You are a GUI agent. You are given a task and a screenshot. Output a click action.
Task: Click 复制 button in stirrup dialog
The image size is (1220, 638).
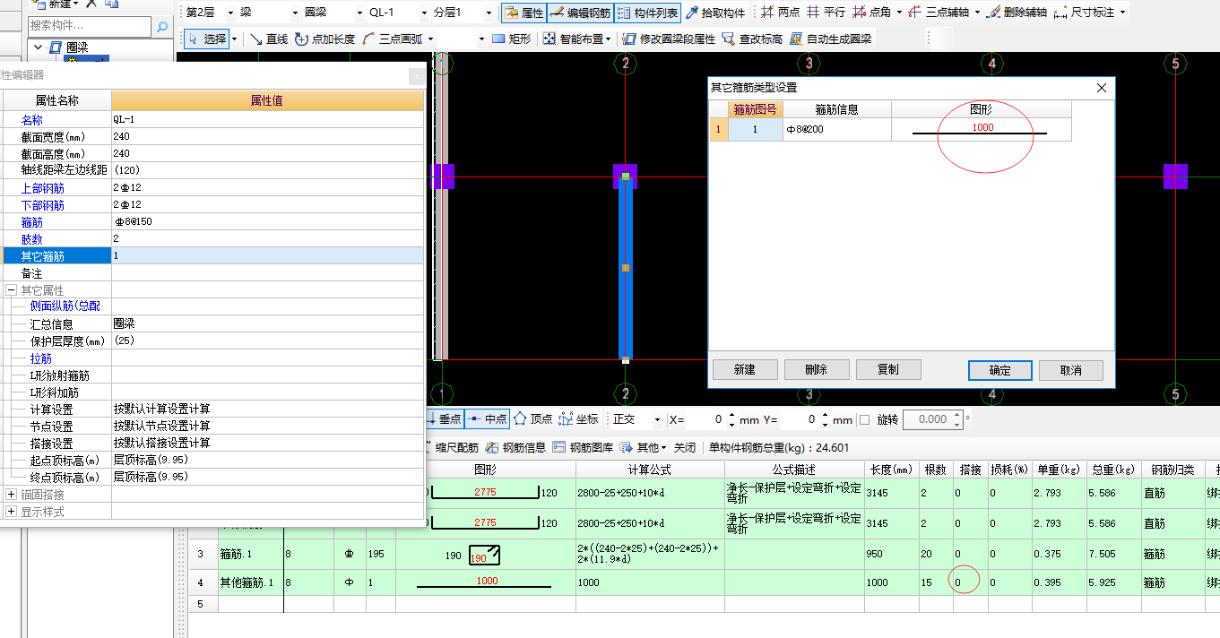[888, 369]
